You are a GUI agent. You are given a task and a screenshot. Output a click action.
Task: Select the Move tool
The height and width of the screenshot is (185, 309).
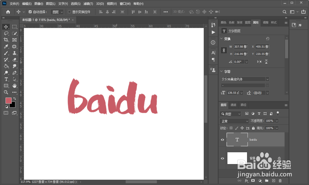click(x=6, y=27)
